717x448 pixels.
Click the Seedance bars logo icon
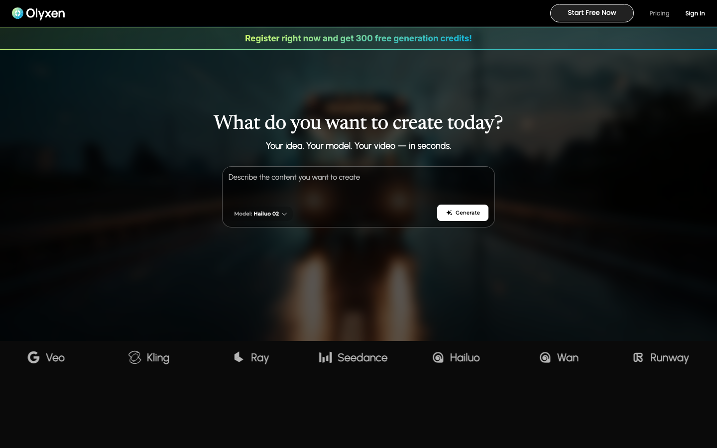325,357
